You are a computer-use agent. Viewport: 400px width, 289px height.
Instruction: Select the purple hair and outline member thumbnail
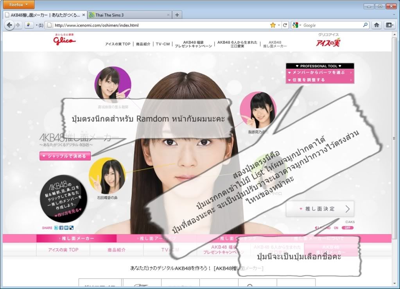tap(113, 85)
